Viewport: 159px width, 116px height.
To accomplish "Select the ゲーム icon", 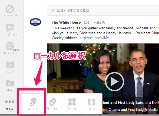I will click(x=72, y=102).
